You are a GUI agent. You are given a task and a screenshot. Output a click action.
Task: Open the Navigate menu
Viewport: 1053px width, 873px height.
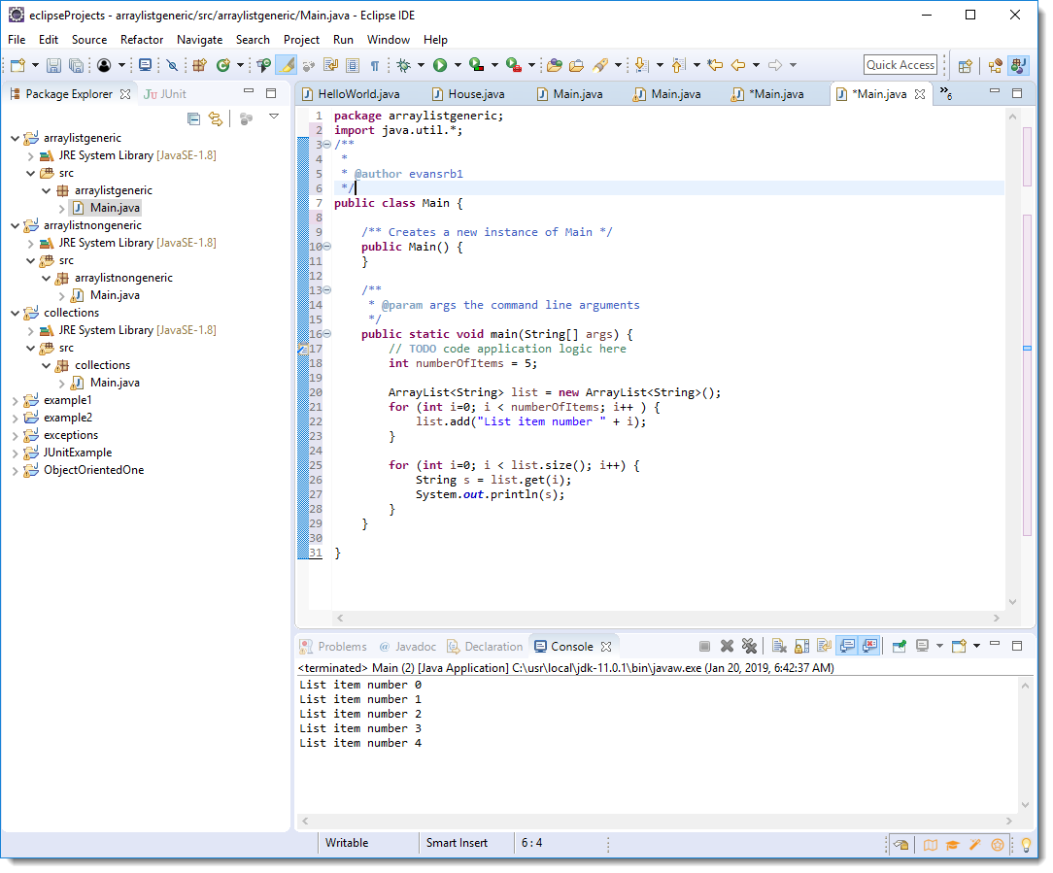(199, 40)
